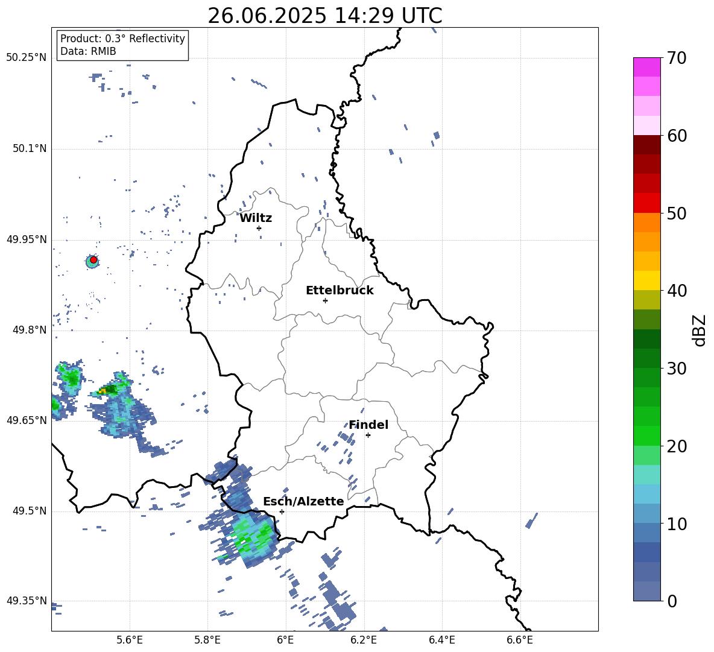The image size is (714, 652).
Task: Select the Findel station label
Action: click(x=368, y=425)
